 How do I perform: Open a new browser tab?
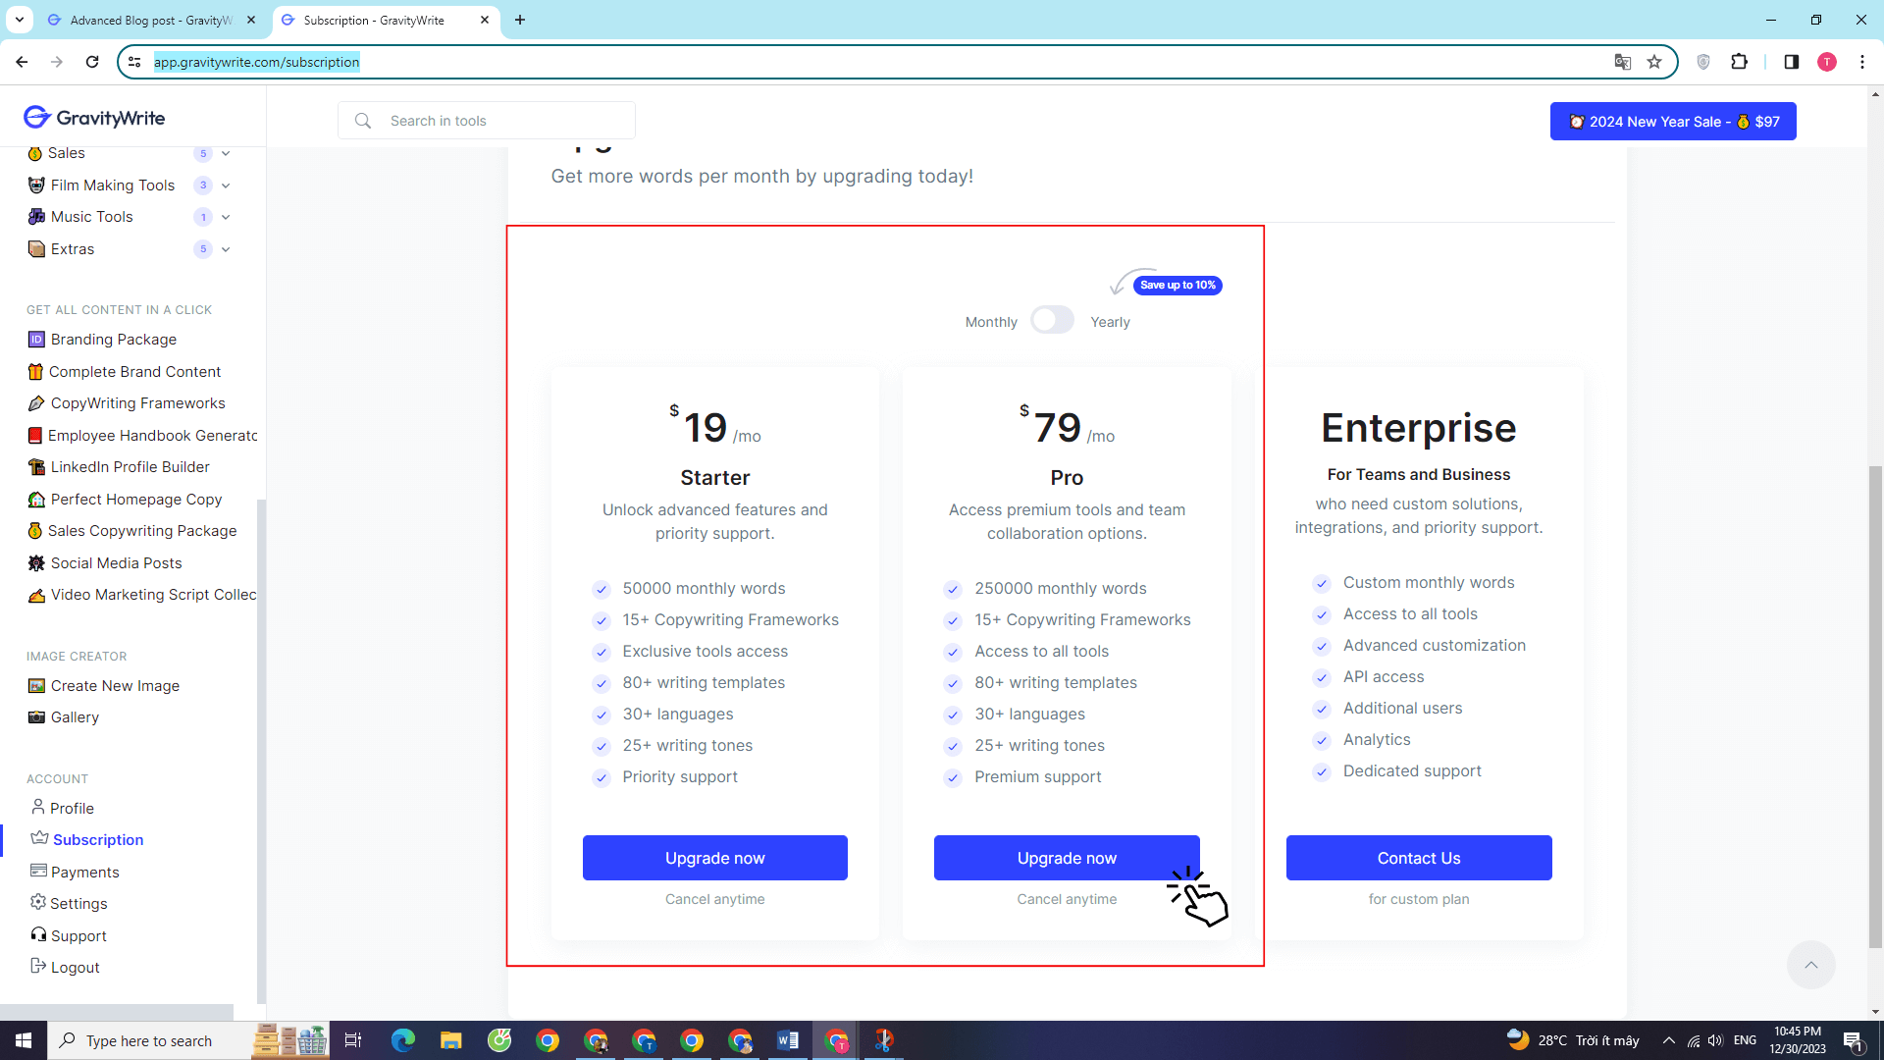pos(520,20)
